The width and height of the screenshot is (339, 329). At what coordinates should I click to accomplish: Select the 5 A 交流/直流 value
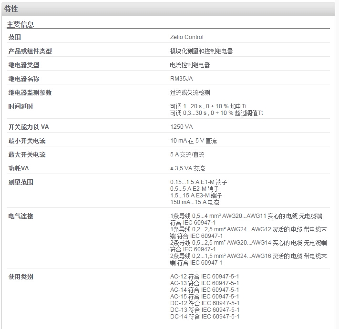coord(187,154)
